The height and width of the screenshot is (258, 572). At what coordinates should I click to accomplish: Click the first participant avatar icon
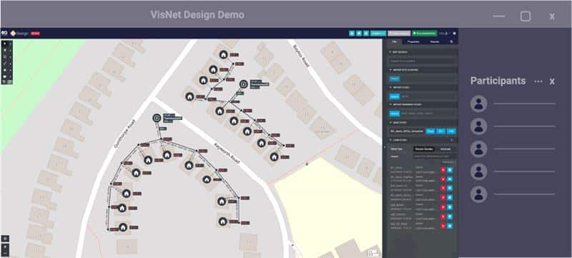[x=478, y=104]
